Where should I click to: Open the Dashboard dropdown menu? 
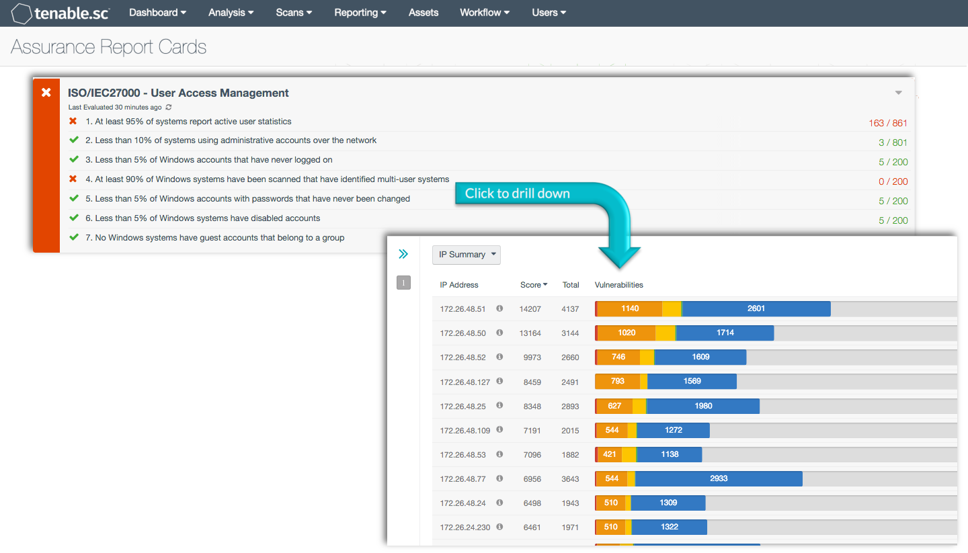(x=157, y=13)
